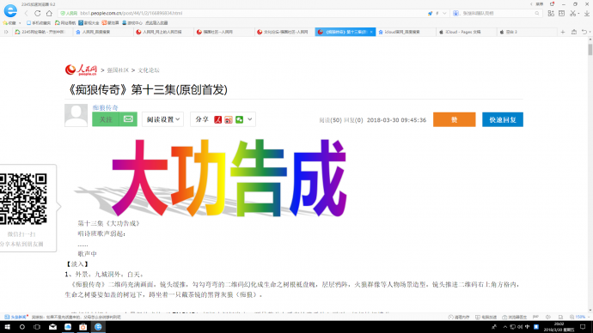Click the browser icon on taskbar
593x333 pixels.
[x=98, y=327]
